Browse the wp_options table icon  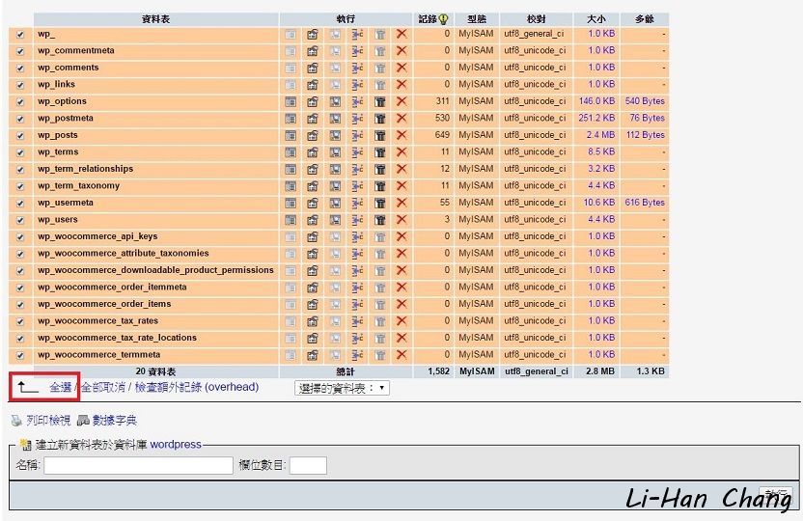(x=291, y=101)
